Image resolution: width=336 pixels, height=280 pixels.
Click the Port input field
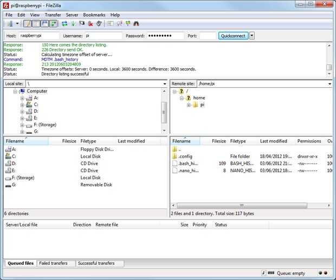[x=208, y=36]
